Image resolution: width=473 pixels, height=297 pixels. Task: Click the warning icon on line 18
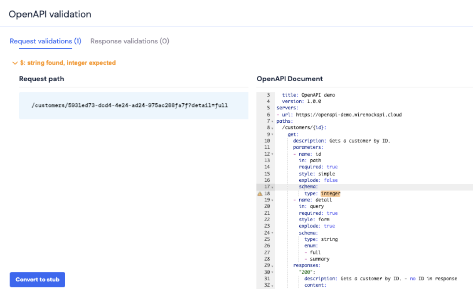(x=260, y=194)
